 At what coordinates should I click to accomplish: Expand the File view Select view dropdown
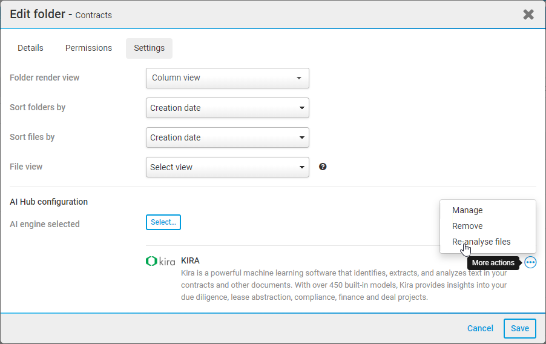227,167
